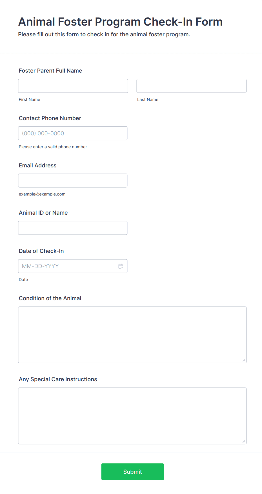Viewport: 262px width, 494px height.
Task: Click the Animal ID or Name label
Action: [43, 213]
